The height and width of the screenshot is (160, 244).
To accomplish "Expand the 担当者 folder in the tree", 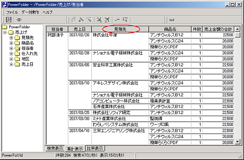I will coord(11,48).
